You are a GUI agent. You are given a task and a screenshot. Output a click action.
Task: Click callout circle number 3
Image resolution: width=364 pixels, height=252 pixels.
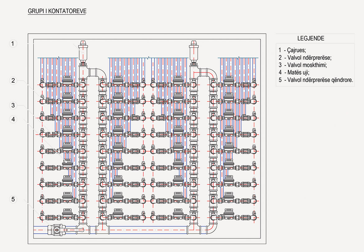point(13,105)
